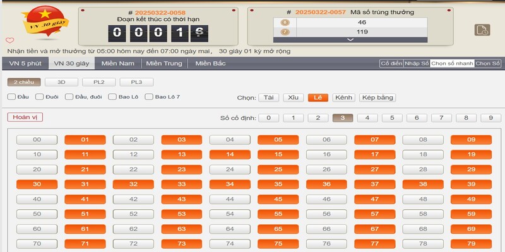Viewport: 505px width, 252px height.
Task: Enable the Đuôi checkbox
Action: coord(40,97)
